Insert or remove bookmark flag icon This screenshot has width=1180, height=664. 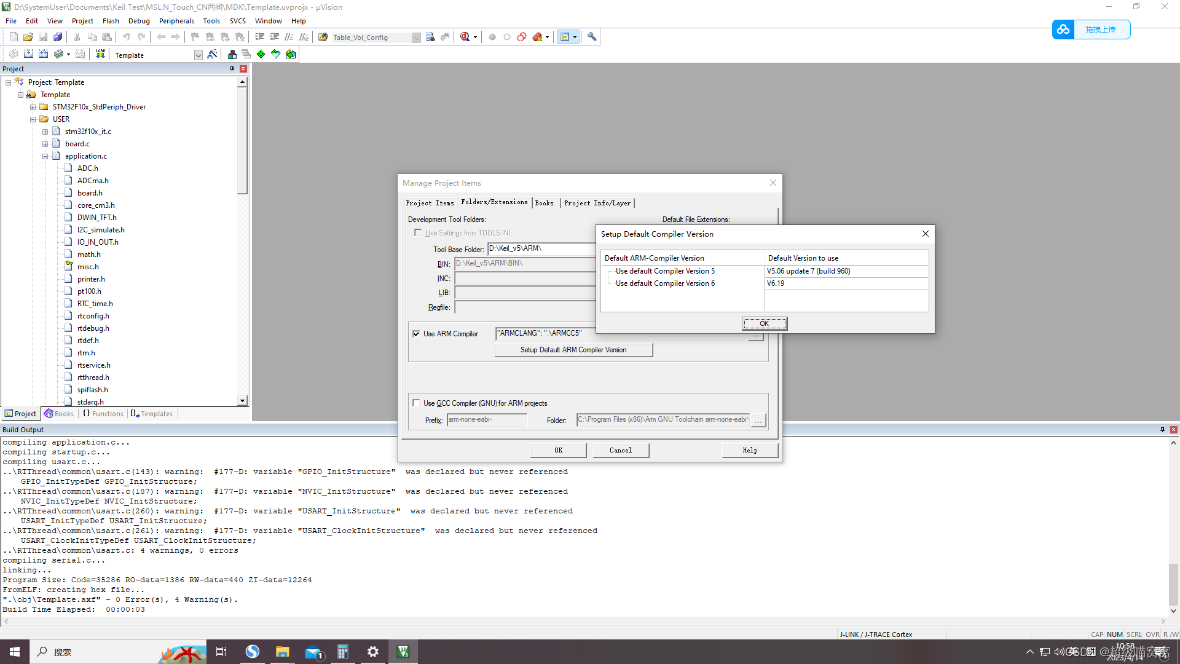click(x=195, y=37)
